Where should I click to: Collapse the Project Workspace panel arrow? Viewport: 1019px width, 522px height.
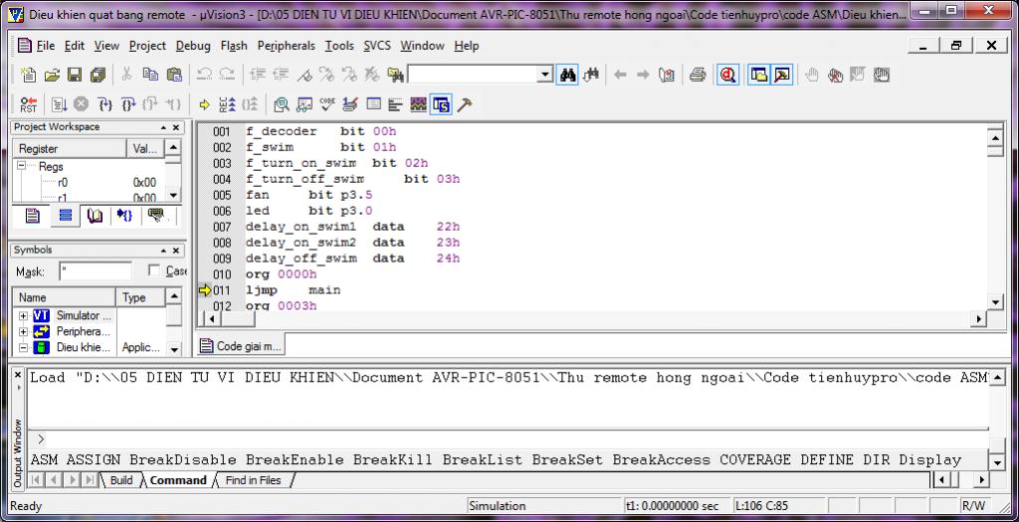[x=164, y=127]
